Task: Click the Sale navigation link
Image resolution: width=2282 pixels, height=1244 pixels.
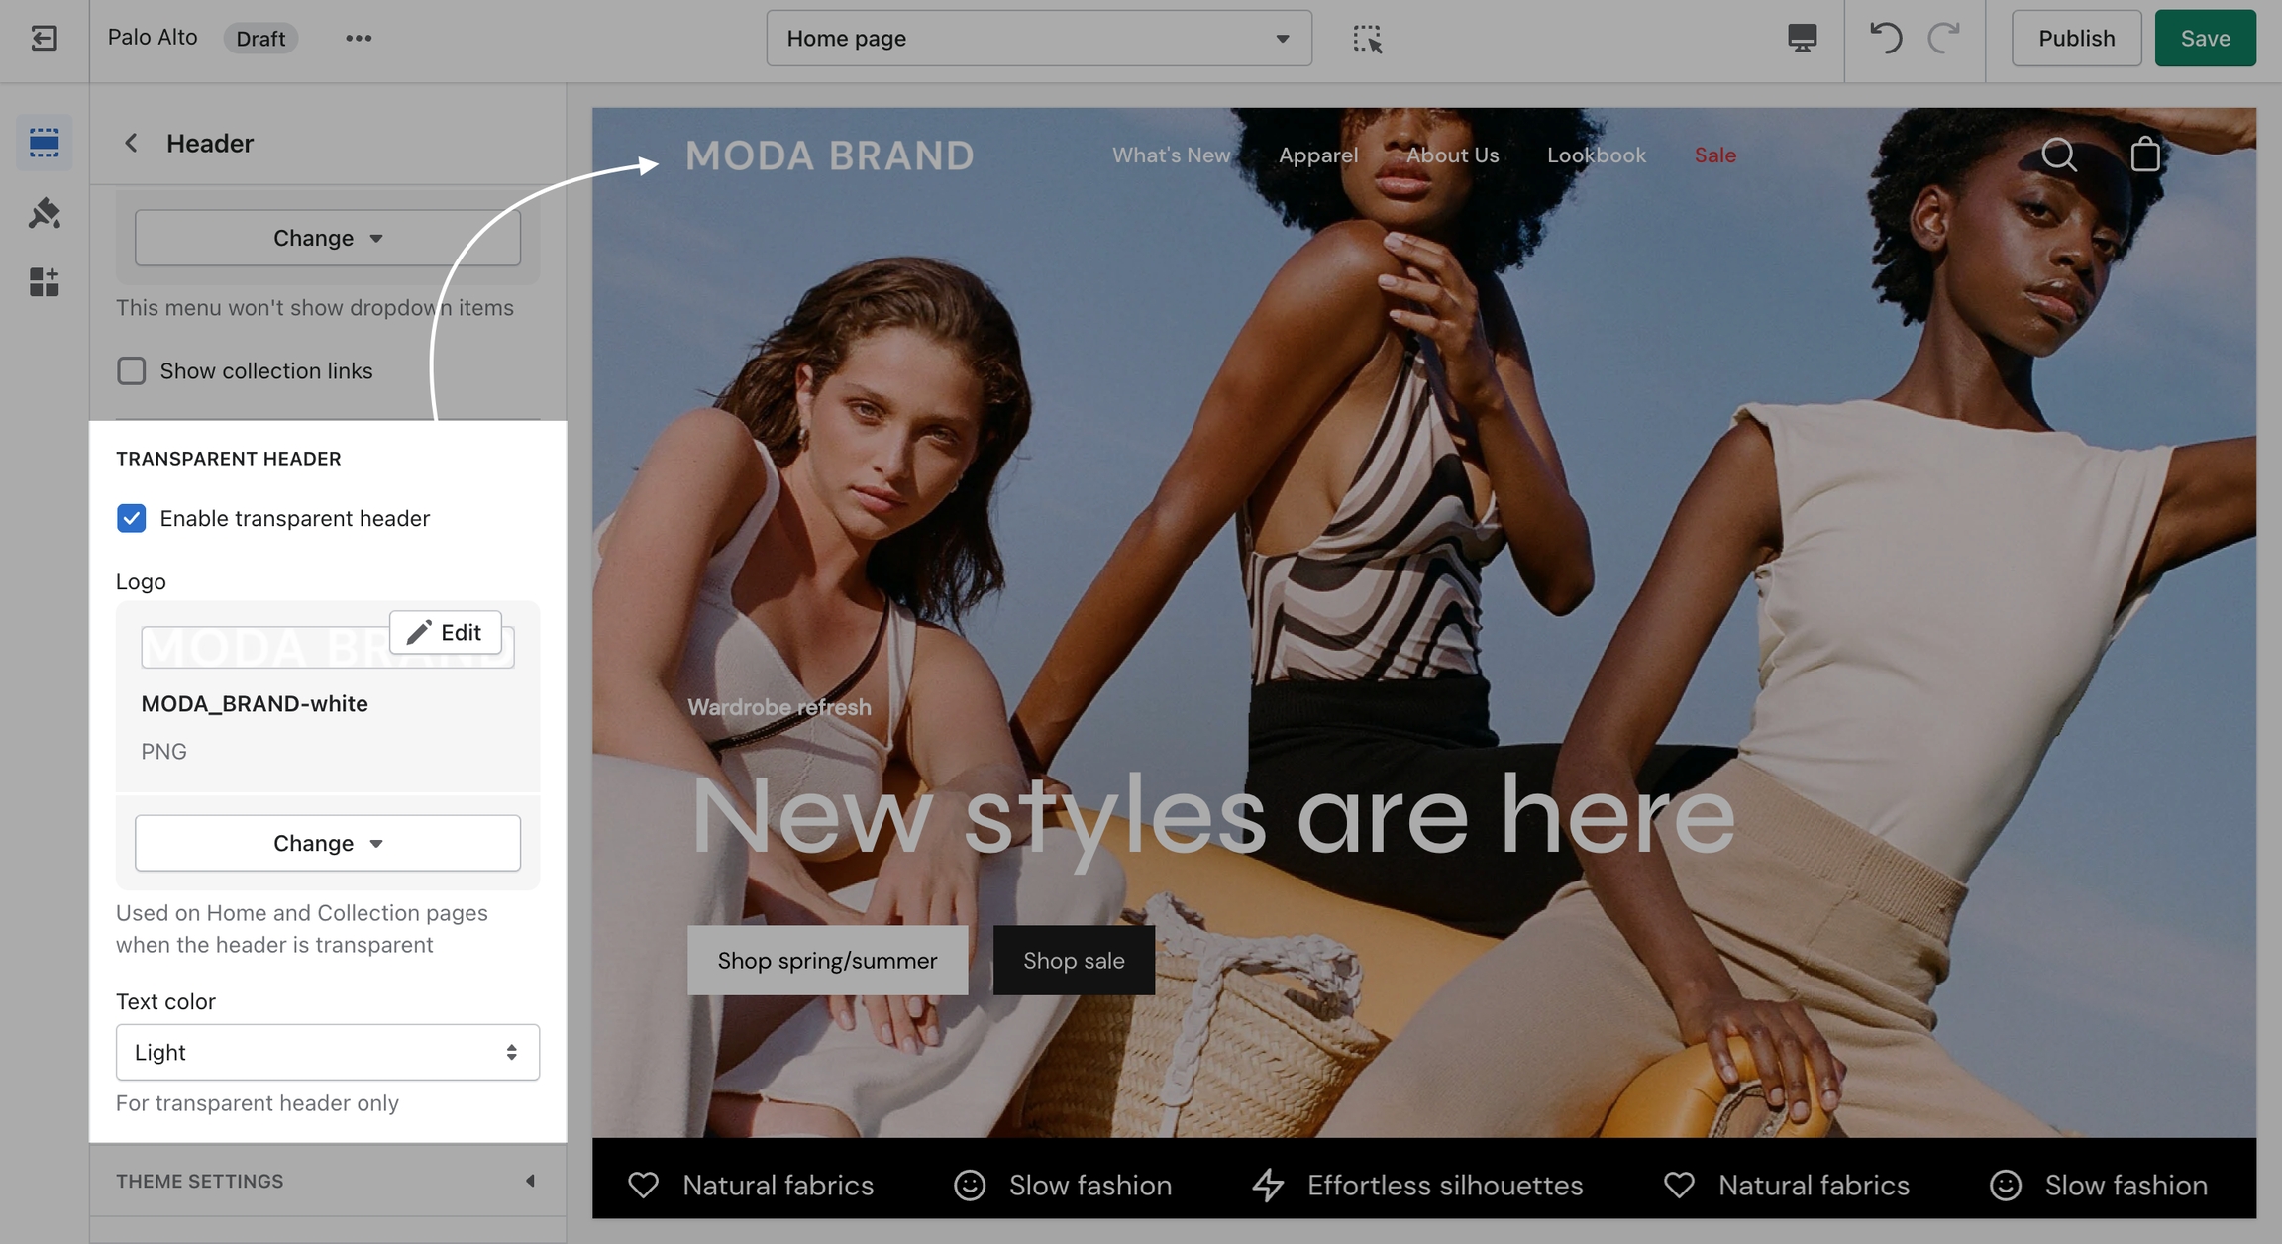Action: [x=1714, y=155]
